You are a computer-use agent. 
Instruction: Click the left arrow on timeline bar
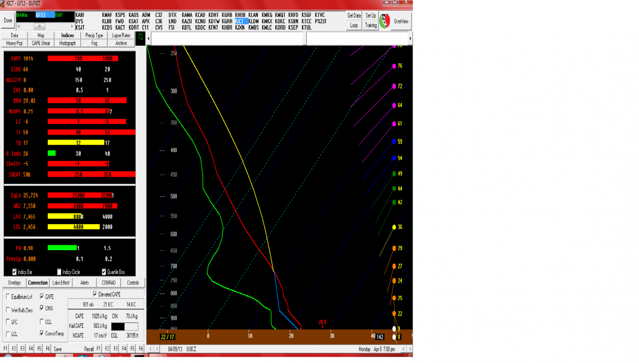[x=149, y=39]
